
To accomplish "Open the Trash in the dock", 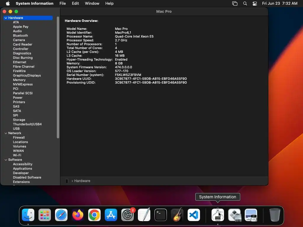I will [275, 215].
